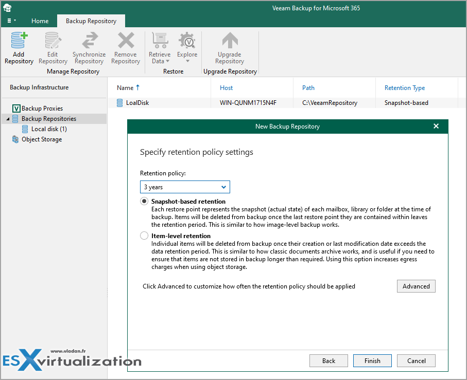Viewport: 467px width, 380px height.
Task: Click the Snapshot-based retention type cell
Action: [406, 103]
